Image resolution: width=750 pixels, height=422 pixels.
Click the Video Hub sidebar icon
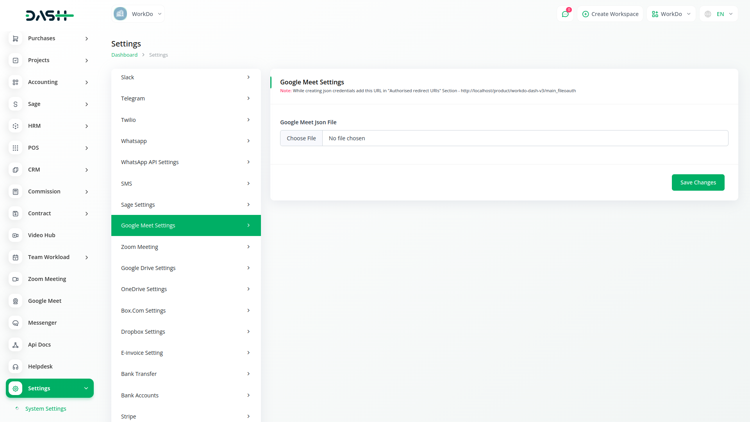(16, 235)
